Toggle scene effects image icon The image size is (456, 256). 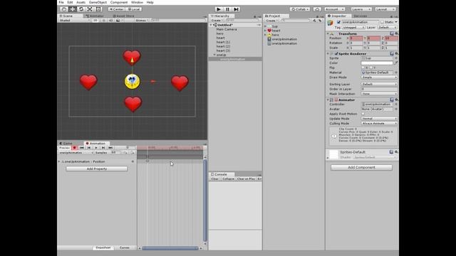(118, 21)
